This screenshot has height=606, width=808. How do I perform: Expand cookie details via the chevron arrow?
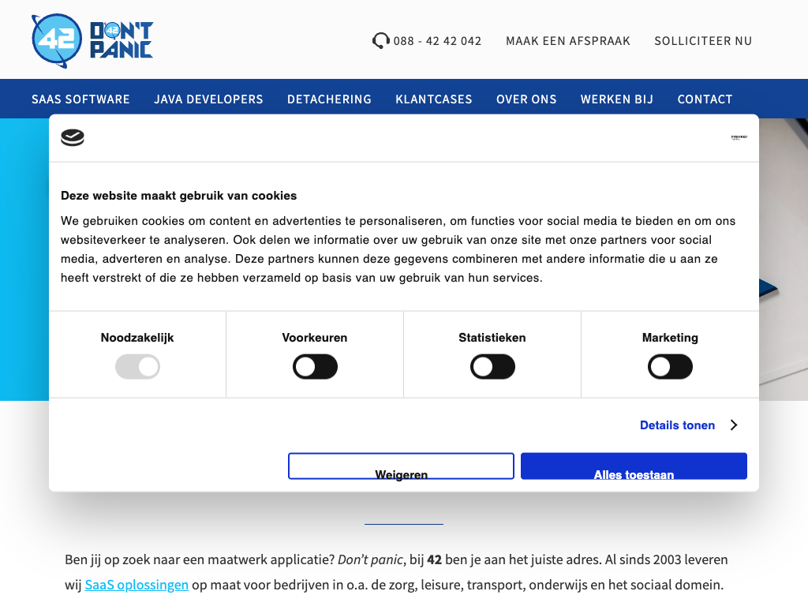pyautogui.click(x=734, y=425)
